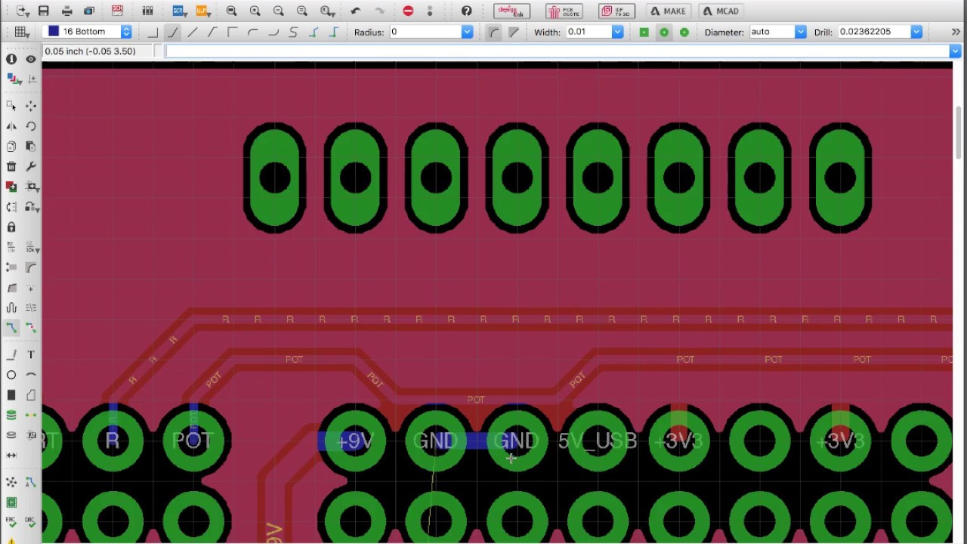Select the straight miter style
Image resolution: width=967 pixels, height=544 pixels.
tap(514, 32)
